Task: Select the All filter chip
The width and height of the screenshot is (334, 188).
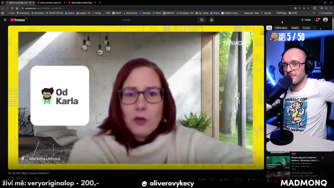Action: (269, 28)
